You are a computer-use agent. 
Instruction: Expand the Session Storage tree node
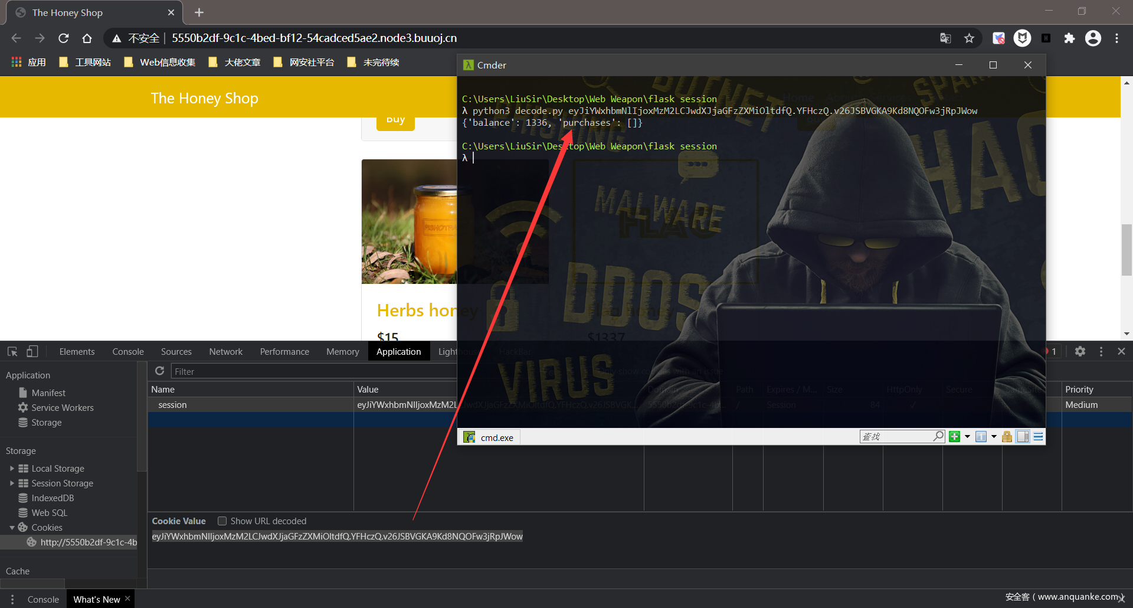click(12, 483)
